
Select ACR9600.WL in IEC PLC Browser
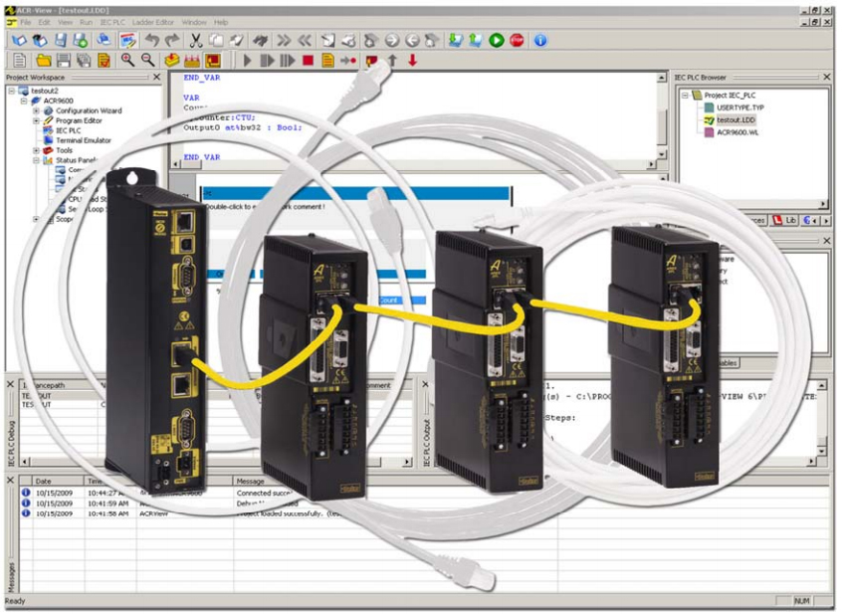point(737,132)
